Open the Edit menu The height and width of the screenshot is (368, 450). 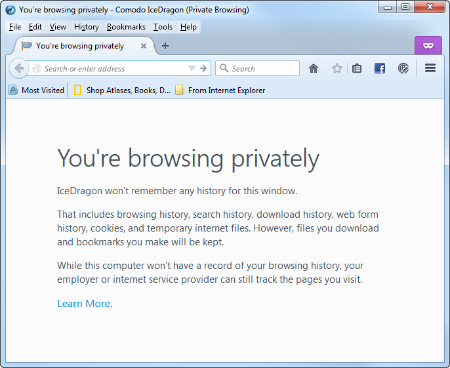35,27
